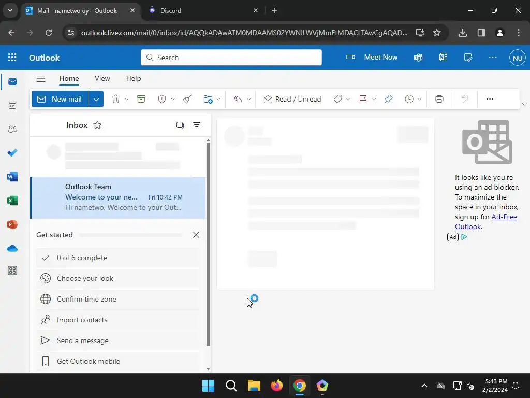Flag the selected message
Screen dimensions: 530x398
point(363,99)
